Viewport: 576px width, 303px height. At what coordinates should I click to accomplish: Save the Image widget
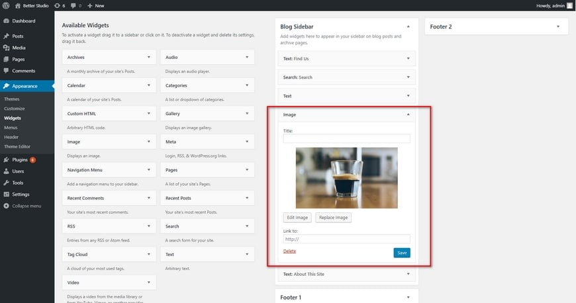[x=402, y=253]
